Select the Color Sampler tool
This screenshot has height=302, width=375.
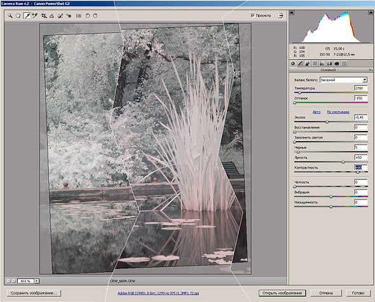(x=35, y=15)
